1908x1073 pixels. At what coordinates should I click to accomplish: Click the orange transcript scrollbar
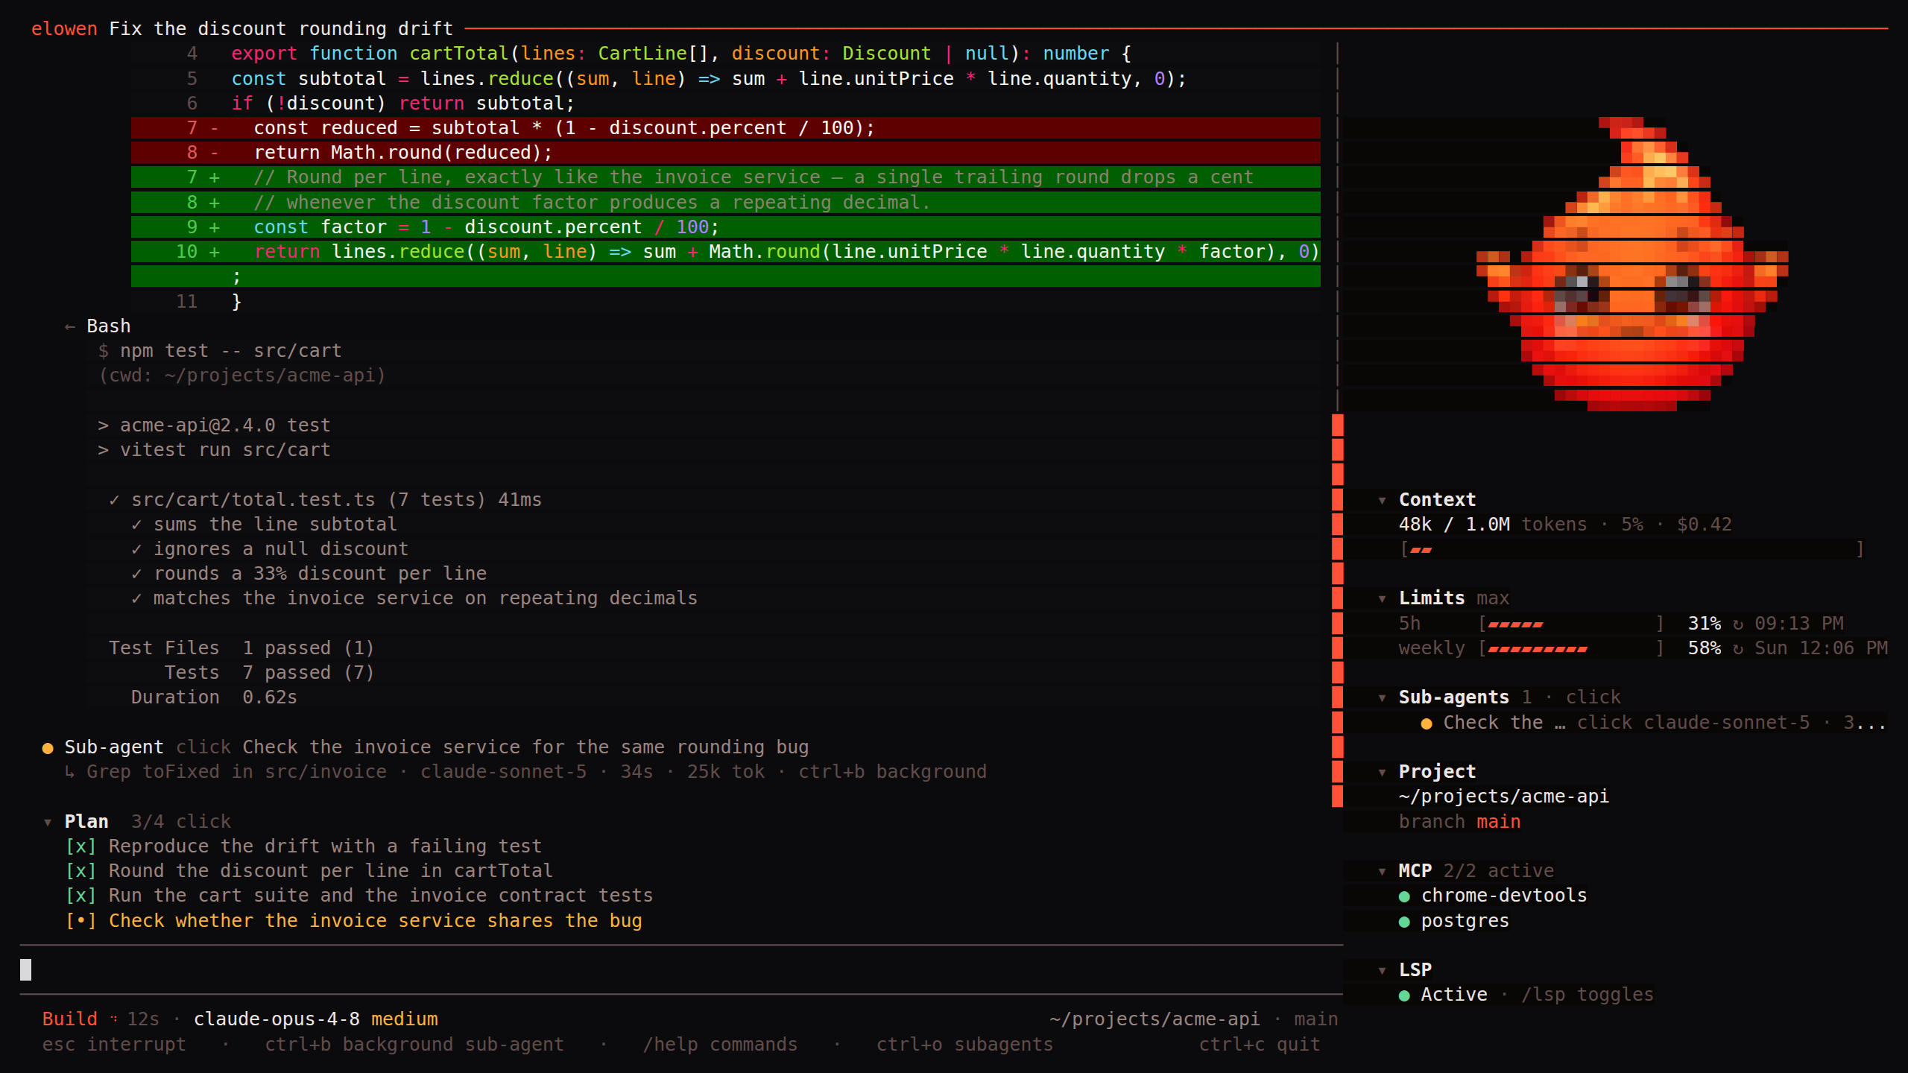(1338, 611)
